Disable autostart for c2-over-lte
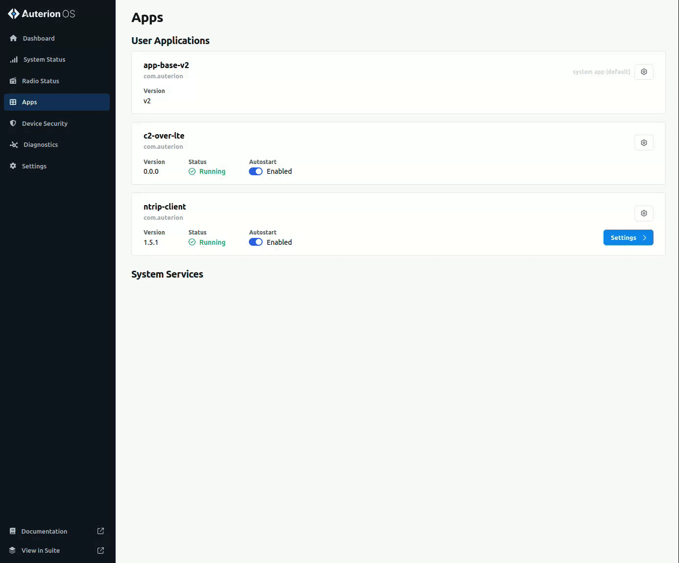 pos(256,171)
